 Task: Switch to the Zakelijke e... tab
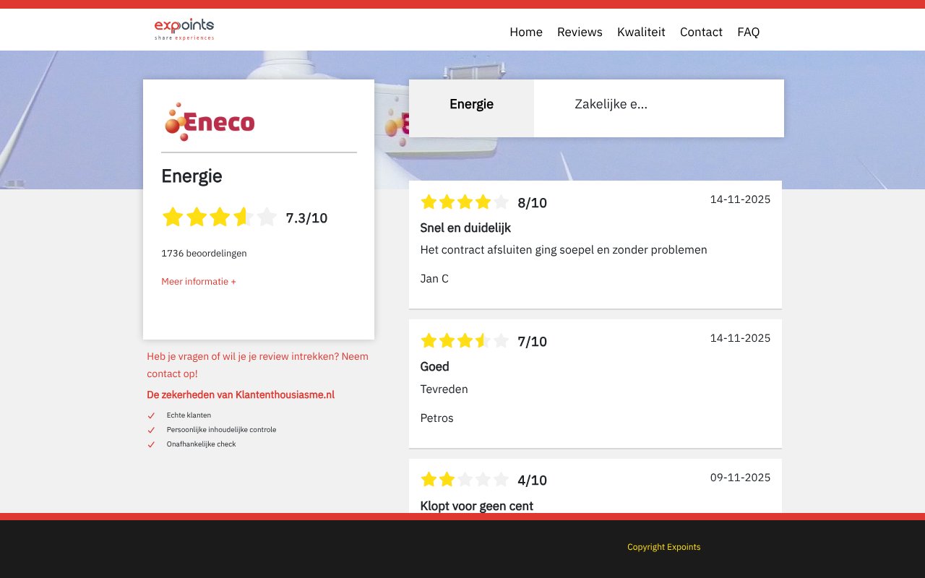[611, 104]
